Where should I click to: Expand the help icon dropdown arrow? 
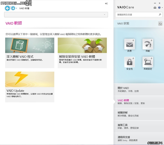[162, 7]
